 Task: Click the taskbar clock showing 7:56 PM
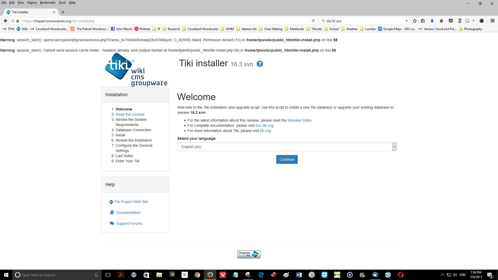tap(476, 275)
